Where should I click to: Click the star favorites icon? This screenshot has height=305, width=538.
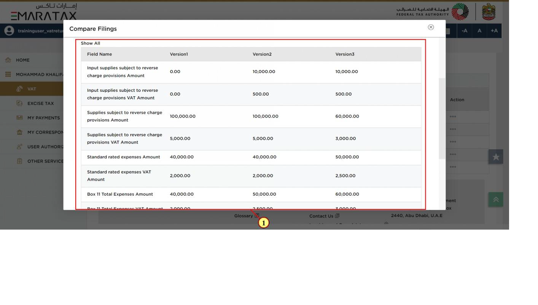[x=496, y=157]
